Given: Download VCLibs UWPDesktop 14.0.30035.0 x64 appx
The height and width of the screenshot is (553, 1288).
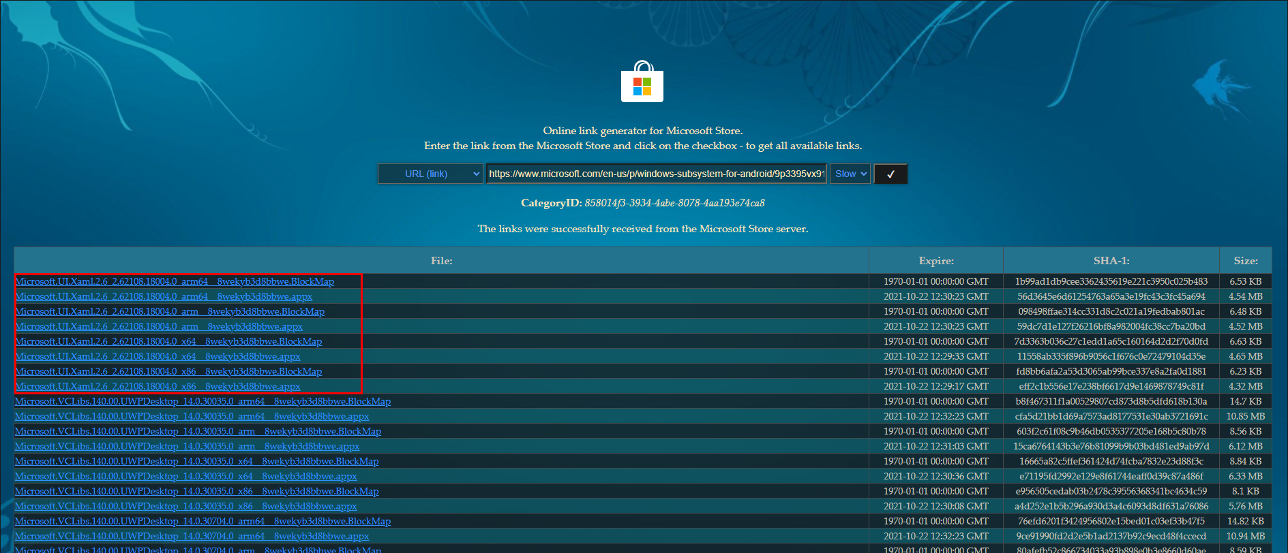Looking at the screenshot, I should tap(186, 476).
